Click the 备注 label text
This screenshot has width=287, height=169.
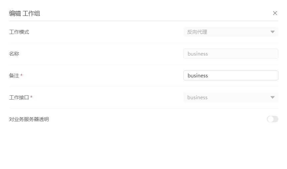click(x=14, y=76)
